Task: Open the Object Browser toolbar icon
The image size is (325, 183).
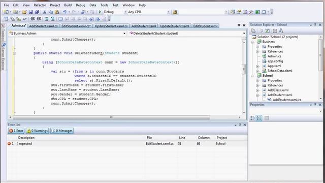Action: click(x=245, y=12)
